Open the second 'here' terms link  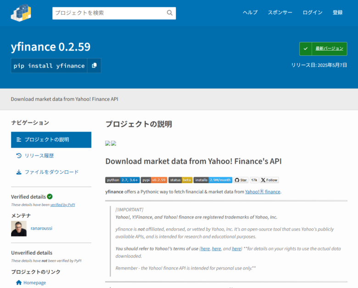coord(217,248)
